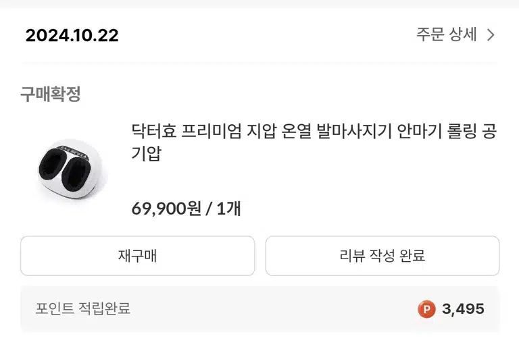Click the 포인트 적립완료 points row
This screenshot has width=519, height=351.
tap(259, 309)
